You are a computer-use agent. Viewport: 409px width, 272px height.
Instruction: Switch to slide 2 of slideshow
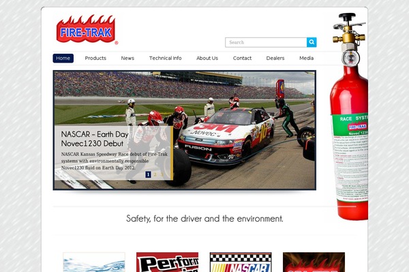tap(155, 174)
